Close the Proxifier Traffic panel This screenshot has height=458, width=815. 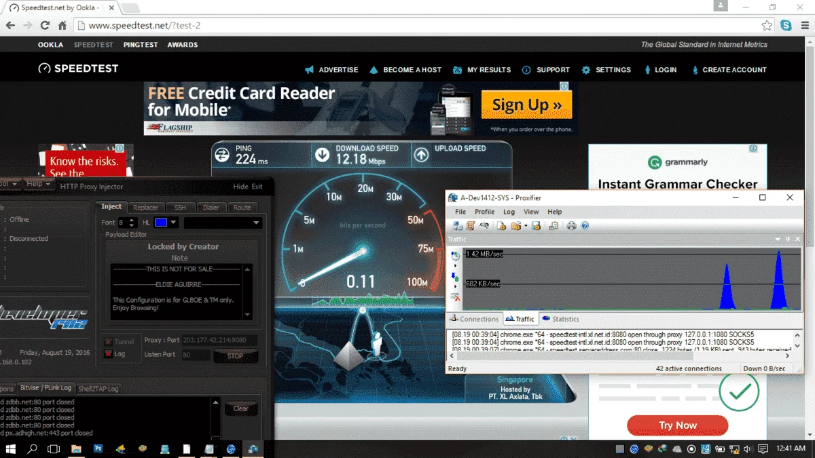pos(797,240)
